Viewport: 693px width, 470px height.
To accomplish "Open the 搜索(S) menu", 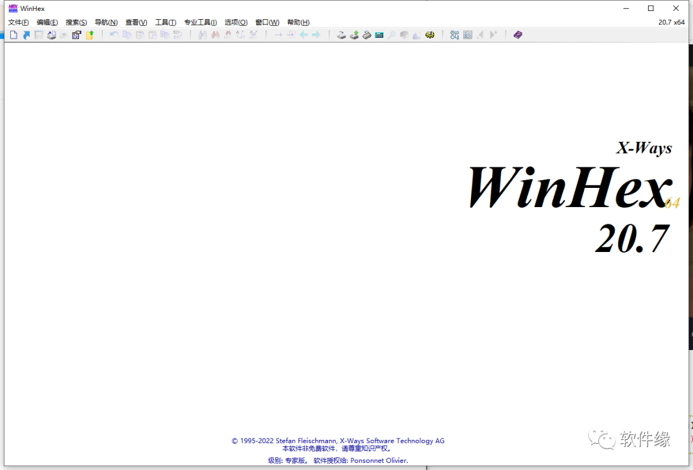I will click(x=76, y=22).
